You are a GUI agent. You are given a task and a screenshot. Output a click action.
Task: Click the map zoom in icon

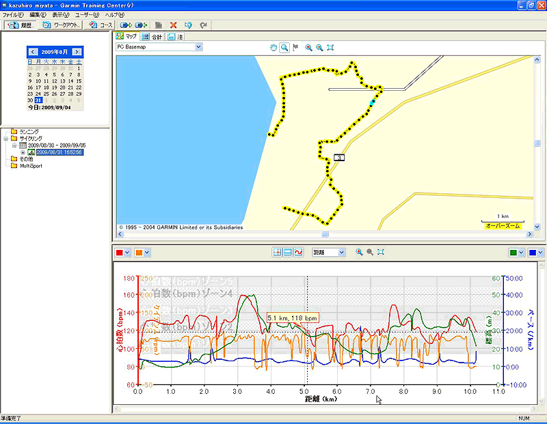coord(309,48)
